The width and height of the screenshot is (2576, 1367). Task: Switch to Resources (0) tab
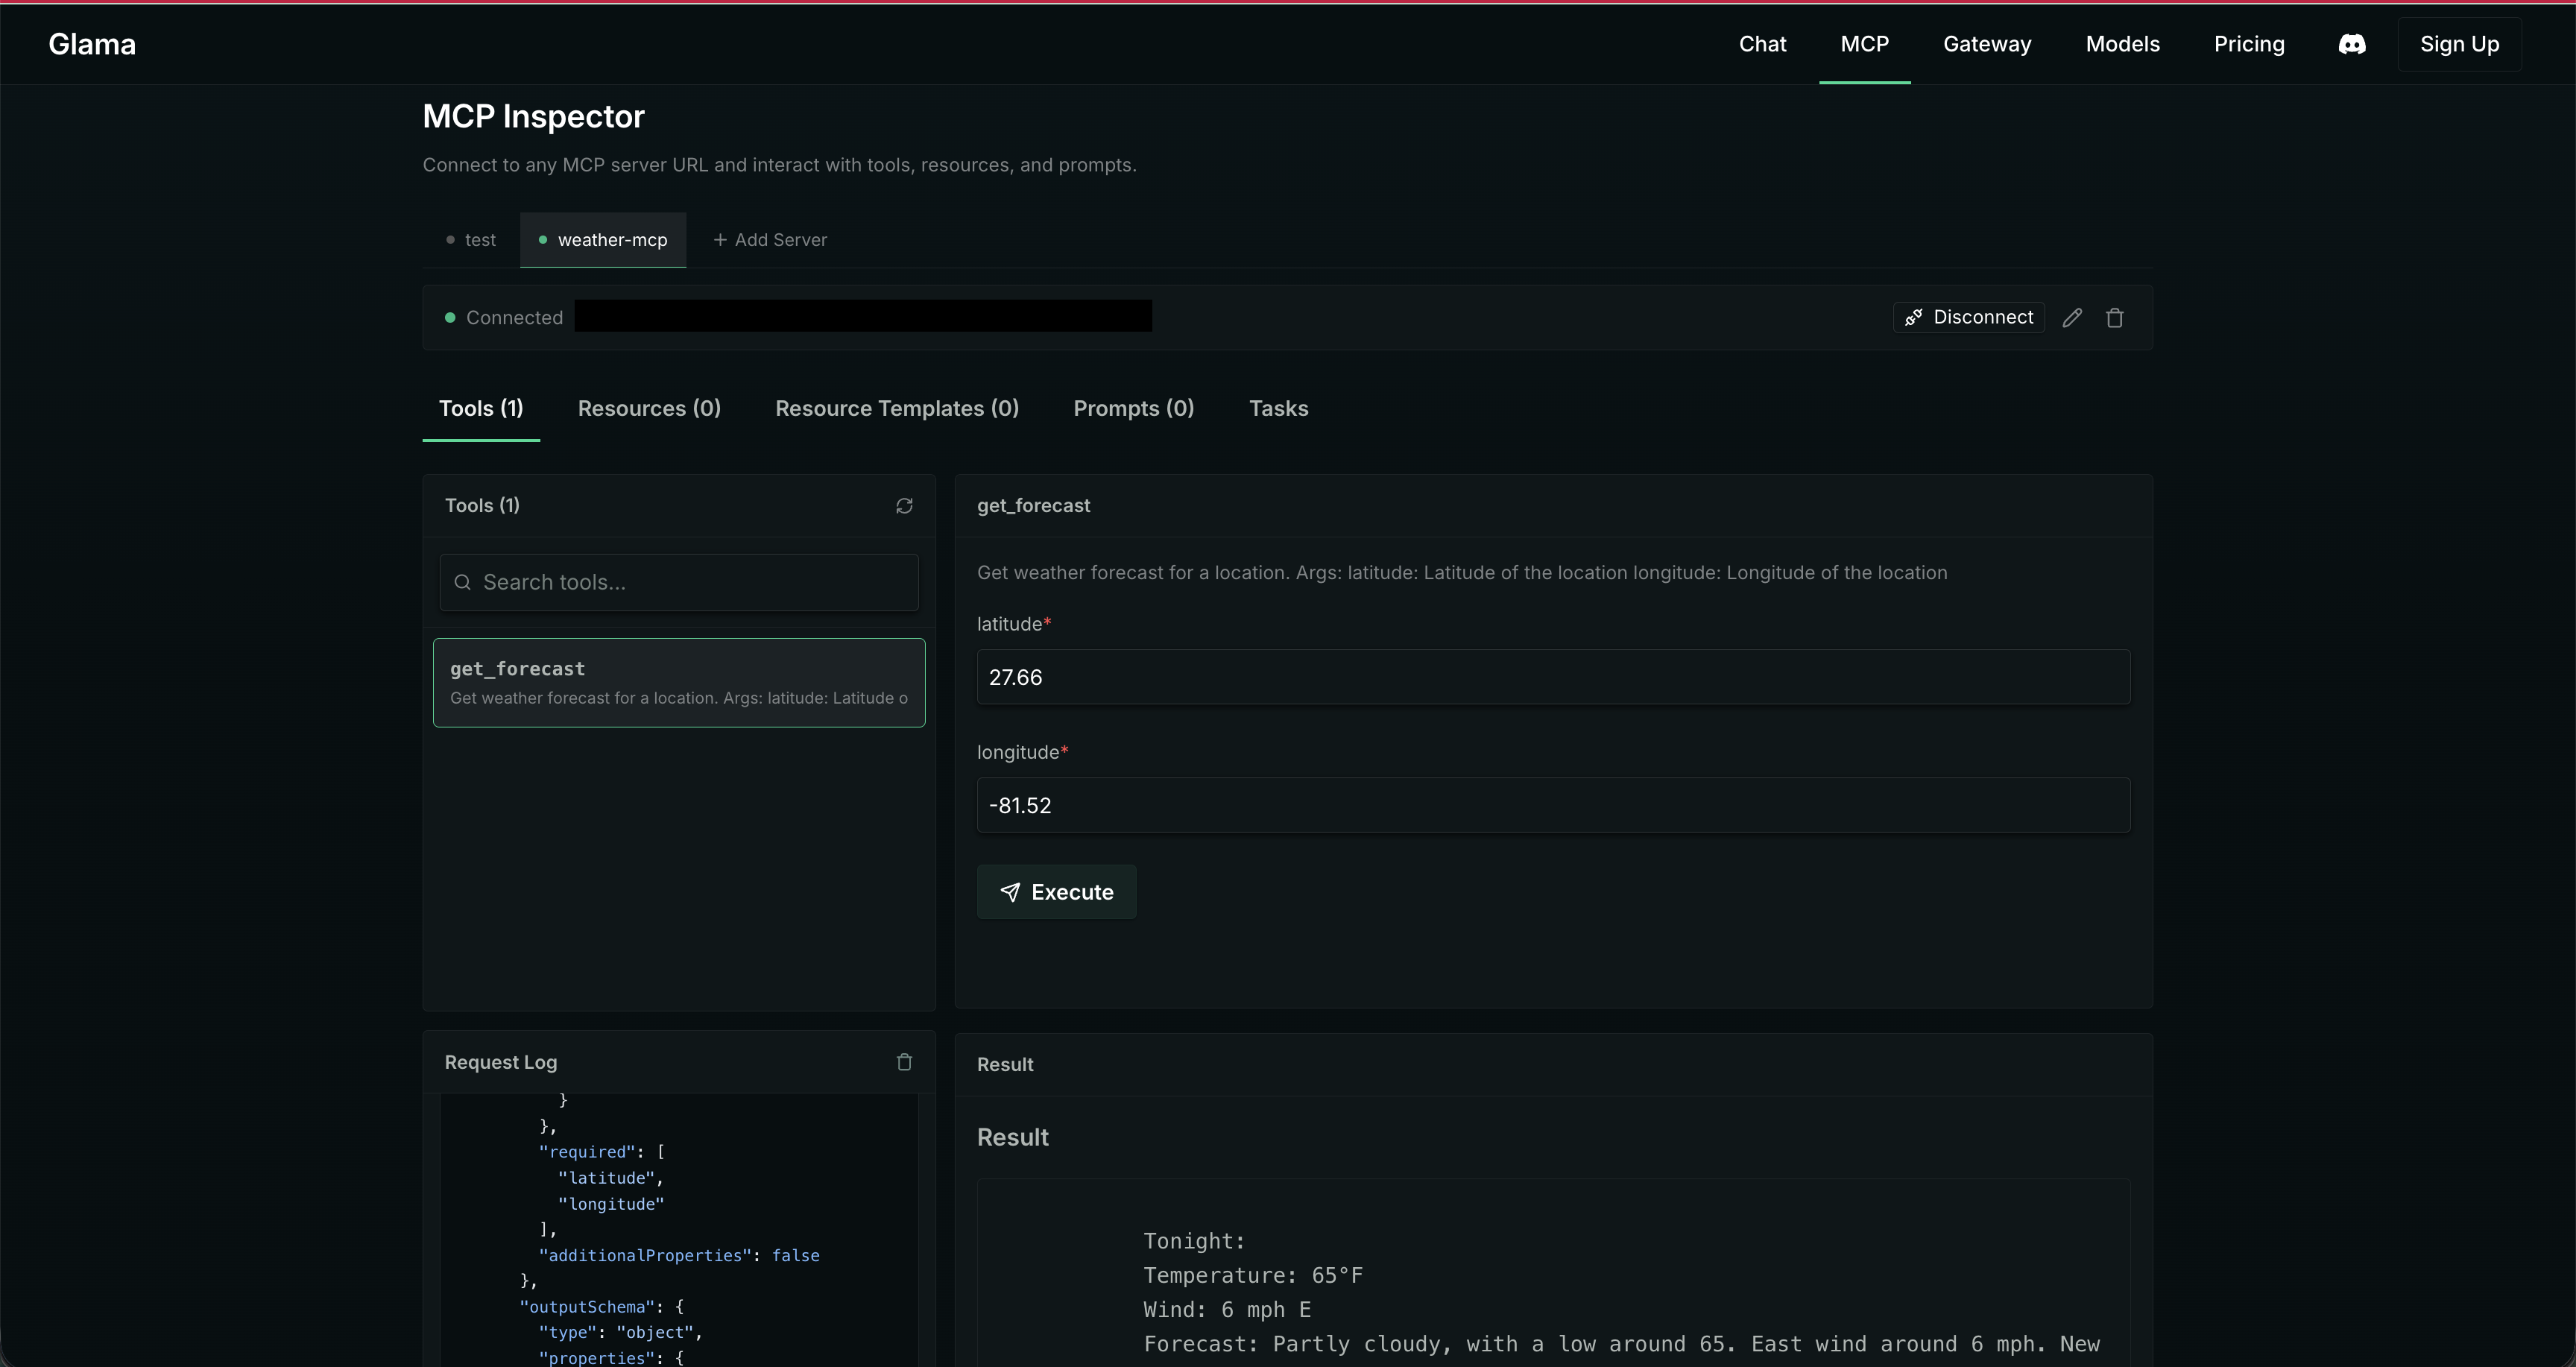[649, 408]
